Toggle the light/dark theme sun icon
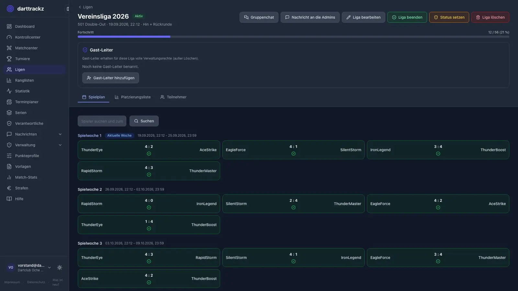 click(x=60, y=268)
